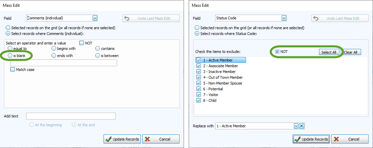373x148 pixels.
Task: Click Update Records in Comments dialog
Action: pos(122,139)
